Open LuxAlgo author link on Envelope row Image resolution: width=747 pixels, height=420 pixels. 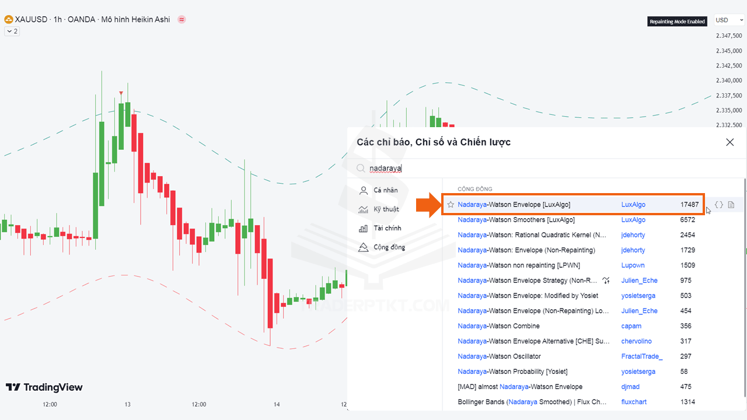(x=633, y=205)
